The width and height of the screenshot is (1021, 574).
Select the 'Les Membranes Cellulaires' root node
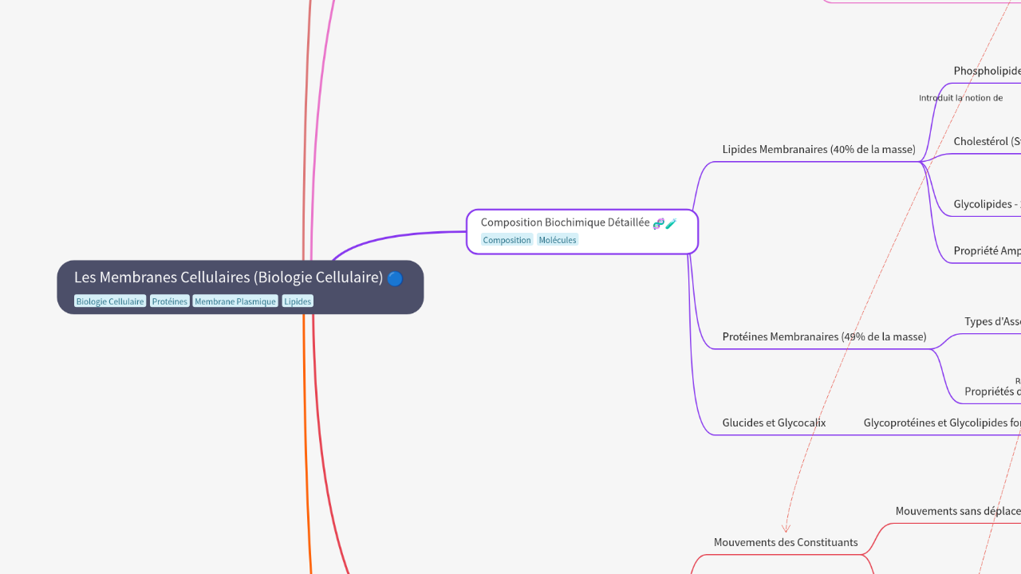pyautogui.click(x=227, y=277)
